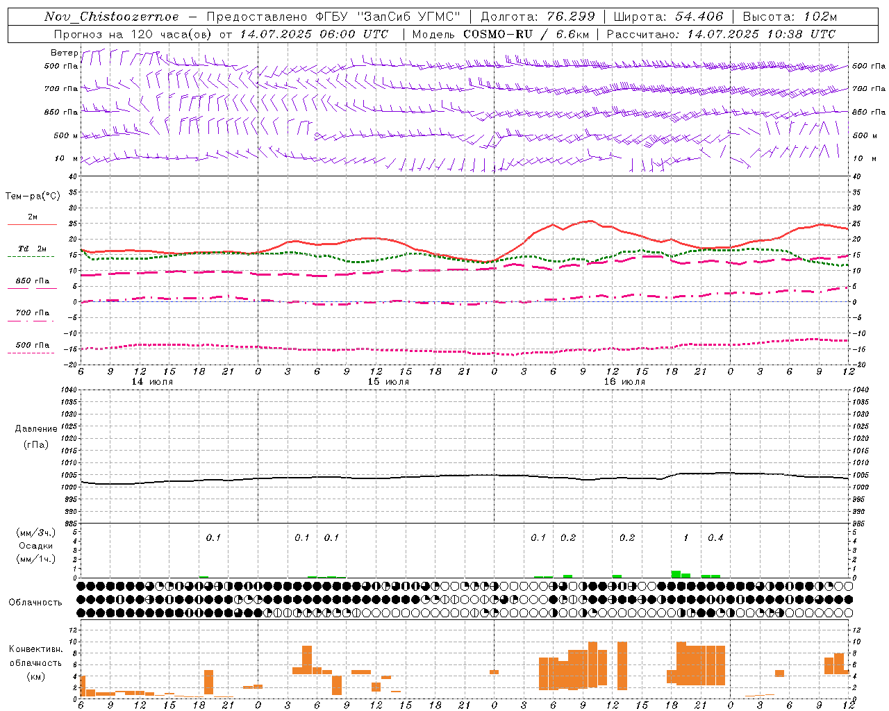Select calculated time 14.07.2025 10:38 UTC
889x711 pixels.
761,34
